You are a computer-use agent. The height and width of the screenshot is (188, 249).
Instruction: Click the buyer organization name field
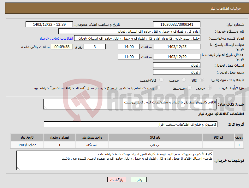click(129, 31)
